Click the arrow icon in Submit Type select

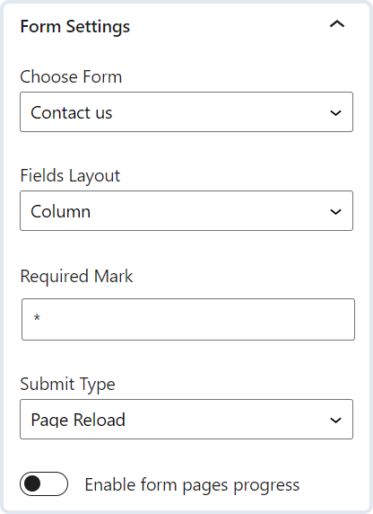(335, 421)
